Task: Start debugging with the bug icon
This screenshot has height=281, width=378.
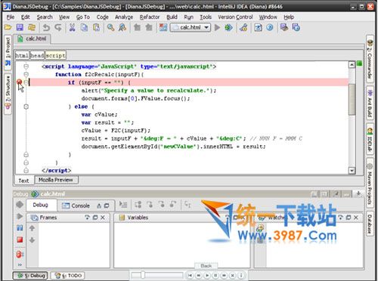Action: click(x=228, y=27)
